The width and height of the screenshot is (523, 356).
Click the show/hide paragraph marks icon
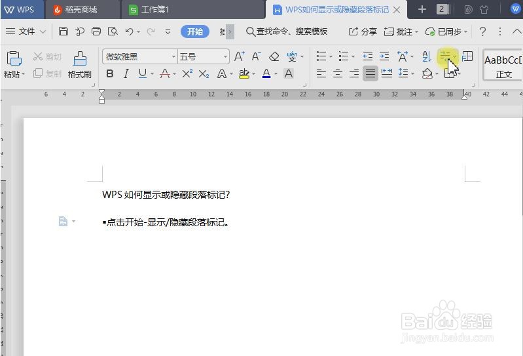point(445,56)
